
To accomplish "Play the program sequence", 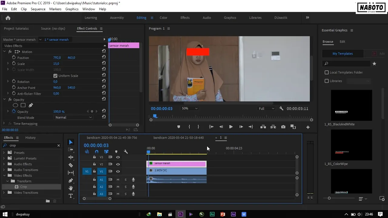I will point(231,127).
